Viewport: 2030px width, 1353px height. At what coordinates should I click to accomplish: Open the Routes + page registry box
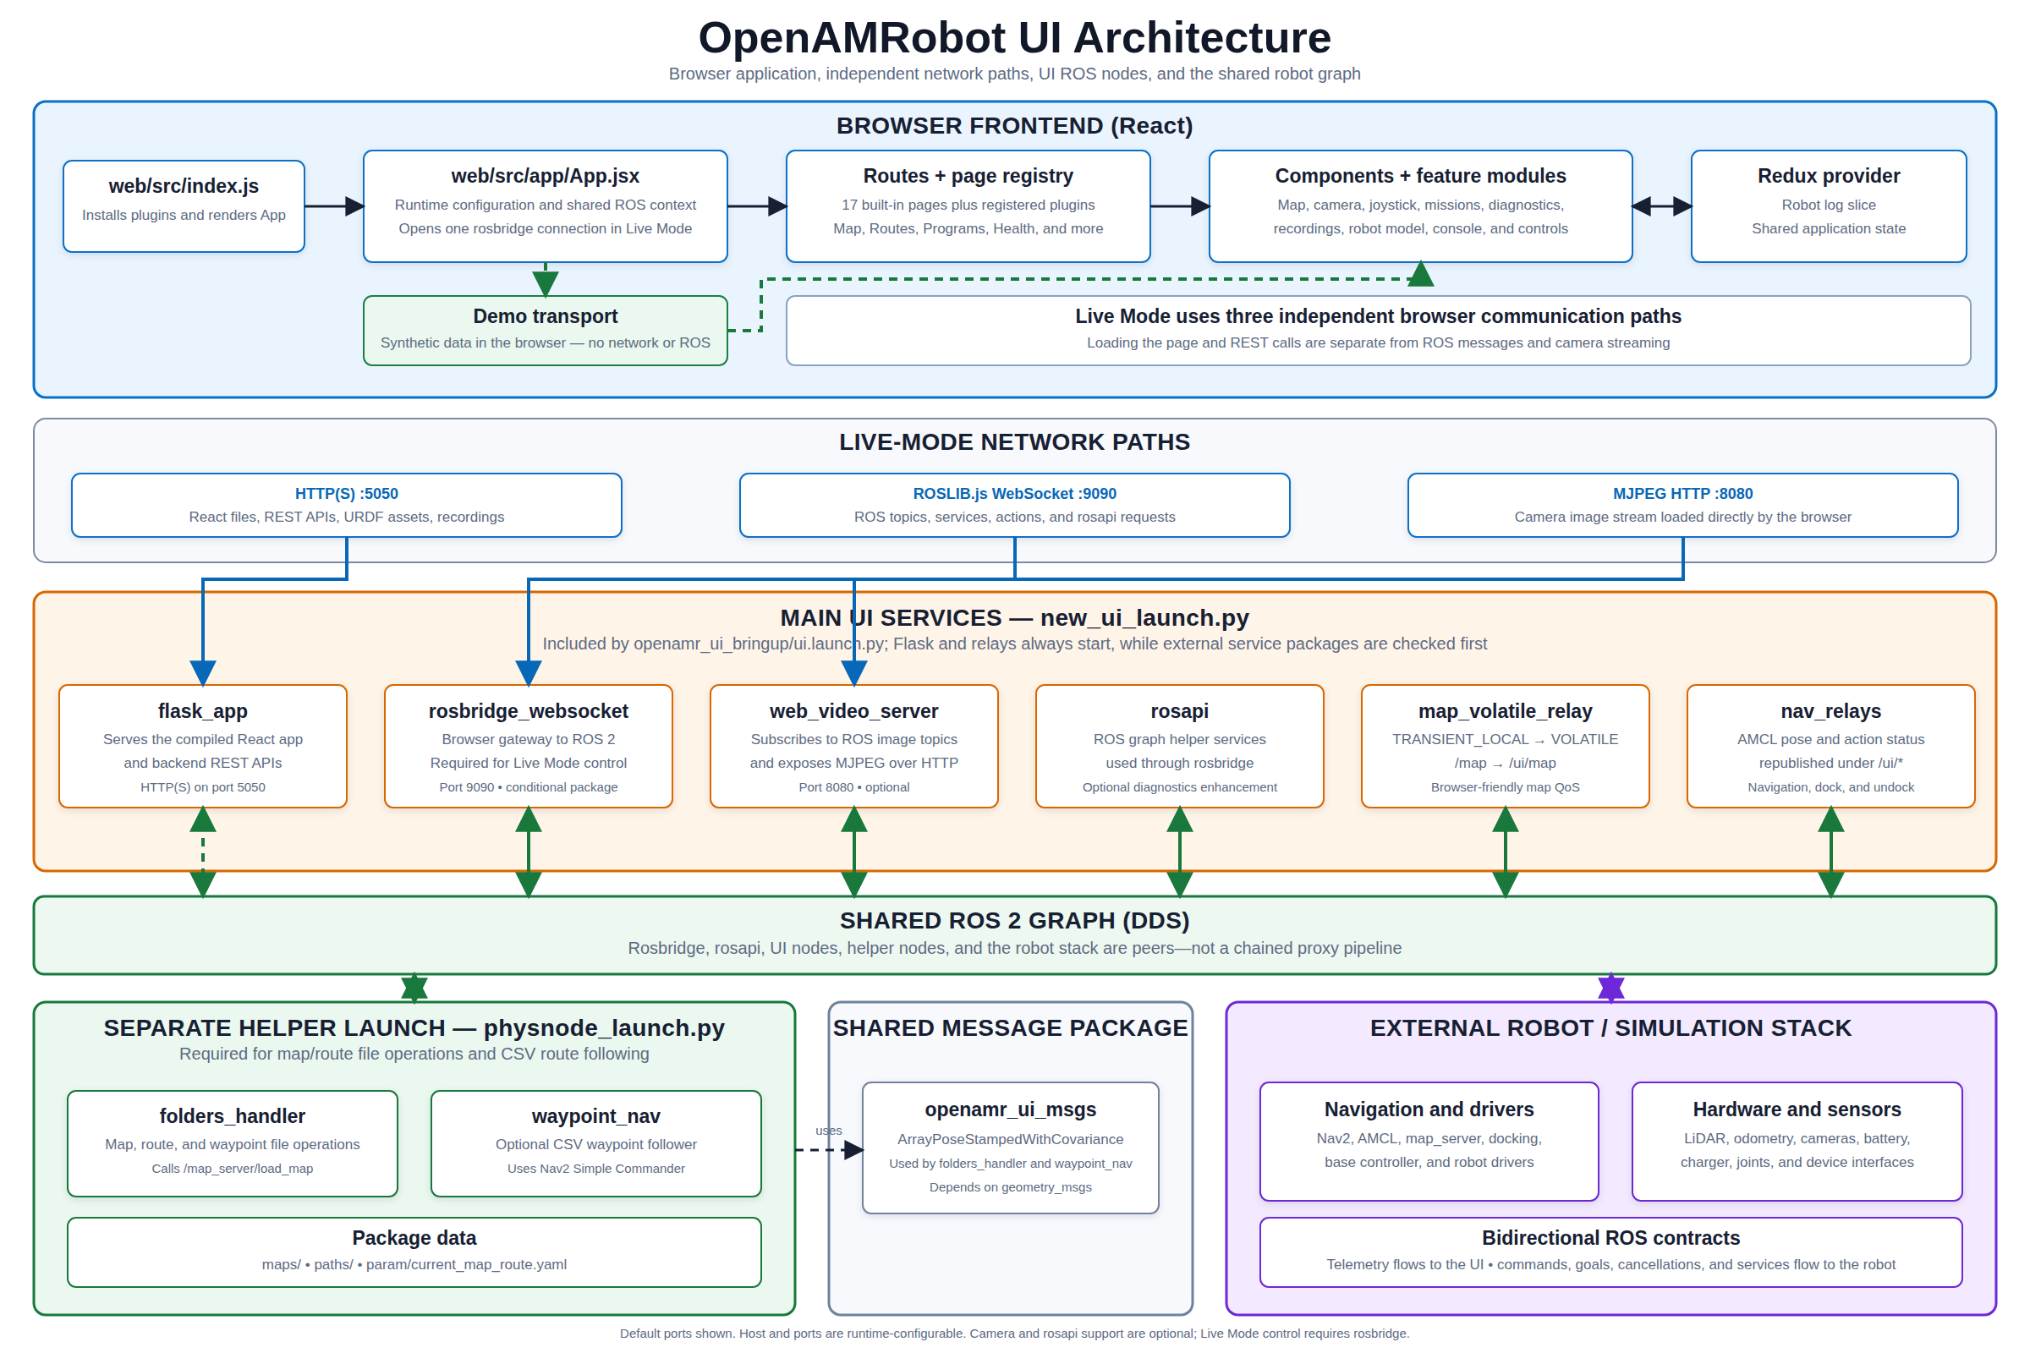pyautogui.click(x=968, y=206)
